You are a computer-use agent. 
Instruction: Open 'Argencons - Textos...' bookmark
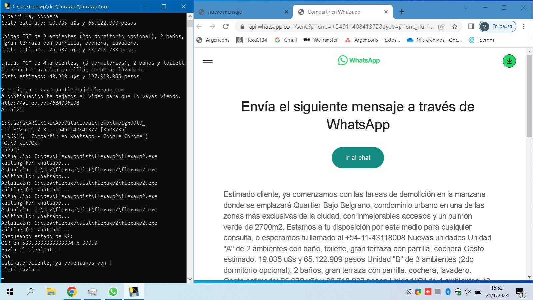[x=372, y=40]
